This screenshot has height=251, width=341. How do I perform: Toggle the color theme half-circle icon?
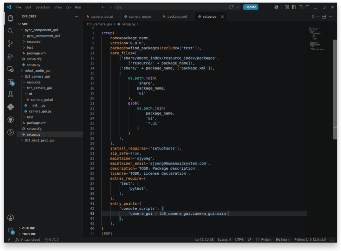click(x=276, y=7)
